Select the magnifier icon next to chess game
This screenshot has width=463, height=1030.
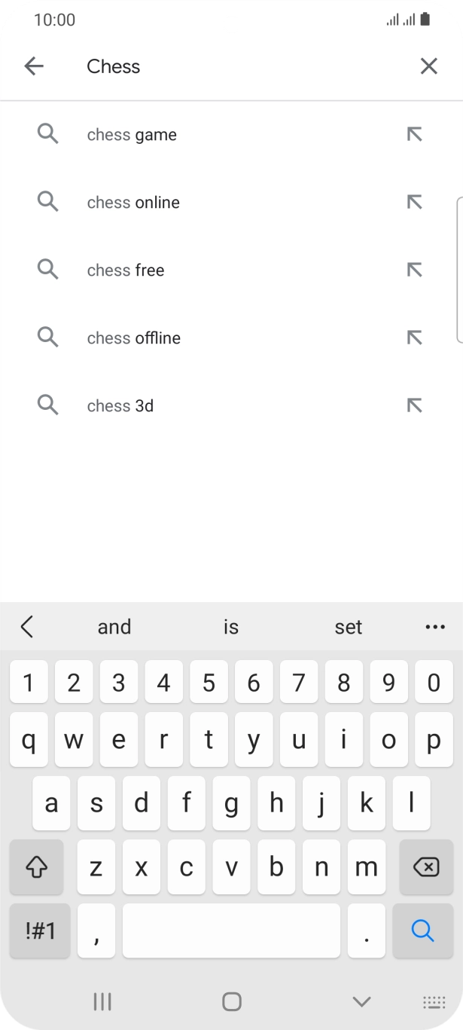click(47, 134)
